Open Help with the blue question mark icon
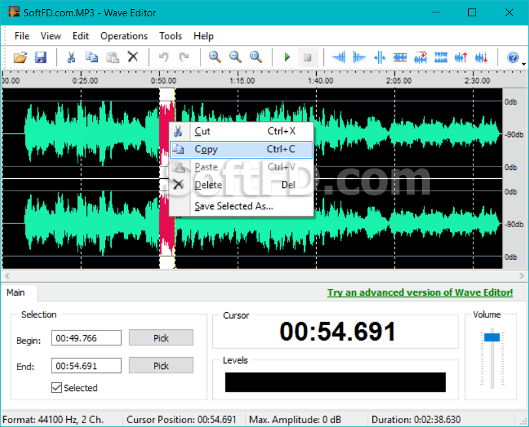Screen dimensions: 529x427 pos(513,57)
